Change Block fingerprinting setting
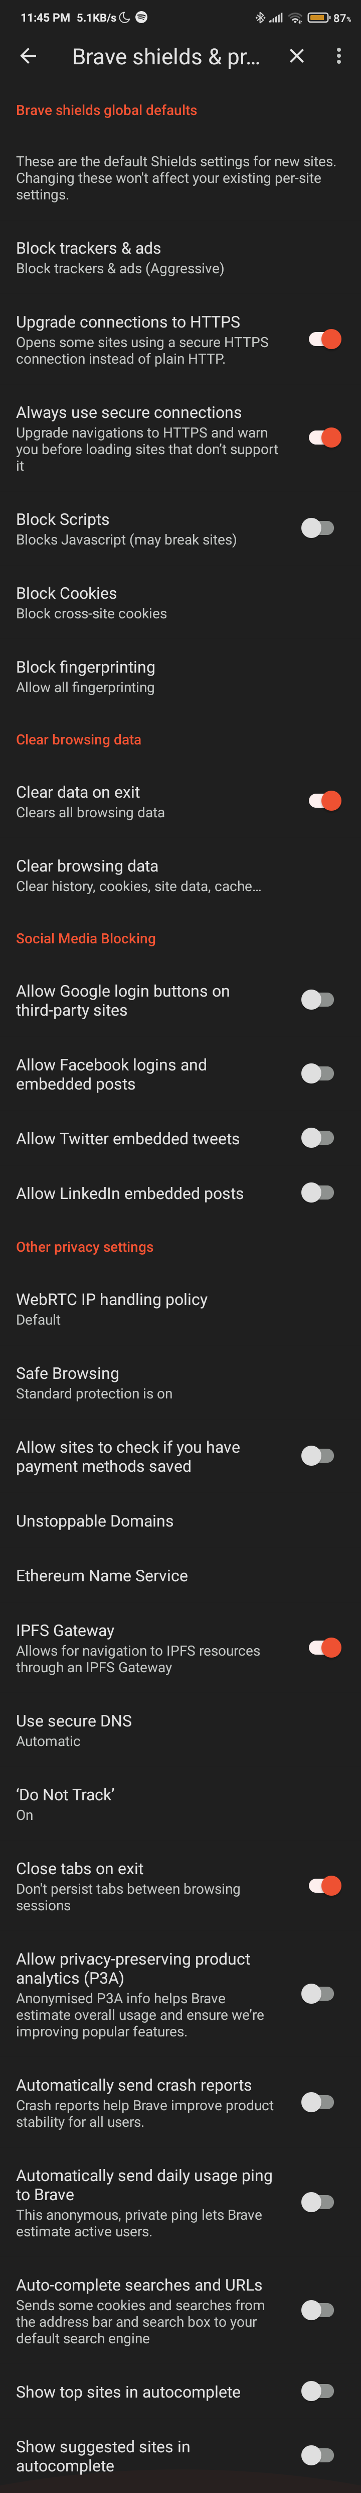Viewport: 361px width, 2493px height. 180,676
